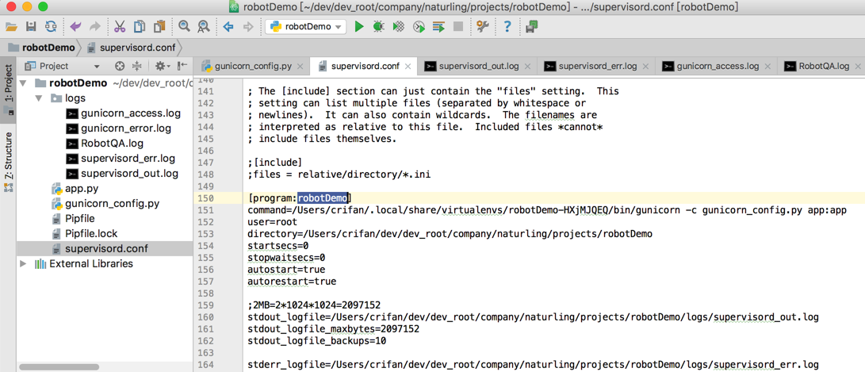Expand the External Libraries node

(23, 264)
